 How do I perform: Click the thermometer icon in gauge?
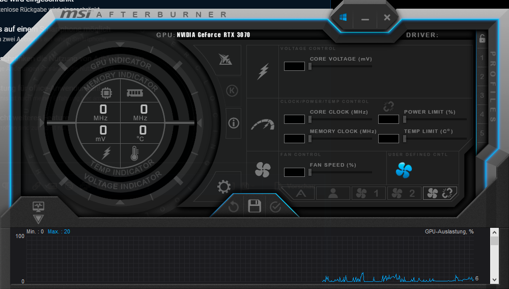[x=134, y=153]
